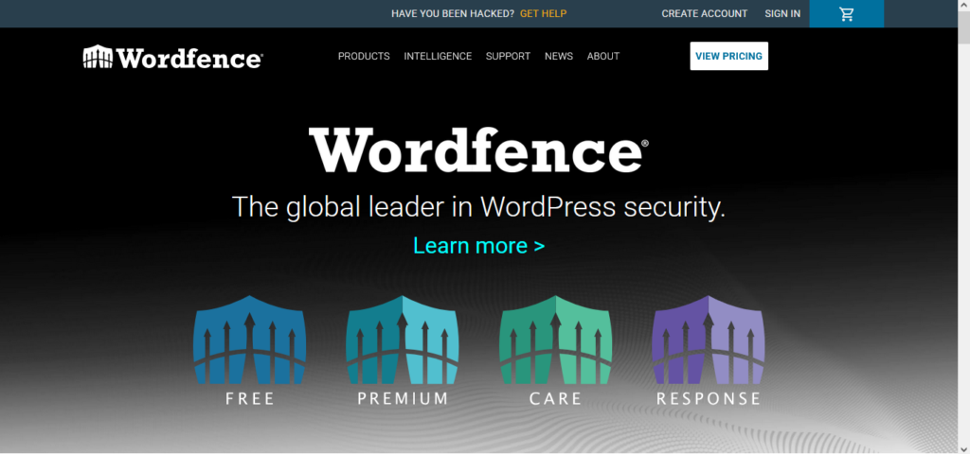Click the FREE label under shield
Screen dimensions: 970x454
click(250, 398)
